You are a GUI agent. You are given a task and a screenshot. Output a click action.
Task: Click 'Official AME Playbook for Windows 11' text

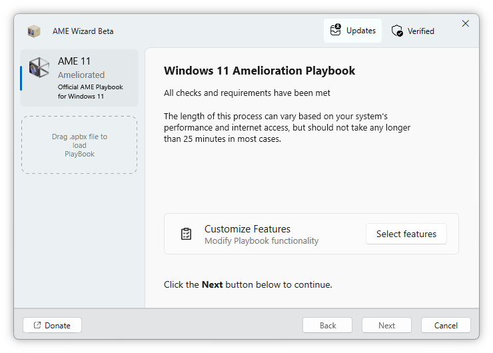point(90,91)
